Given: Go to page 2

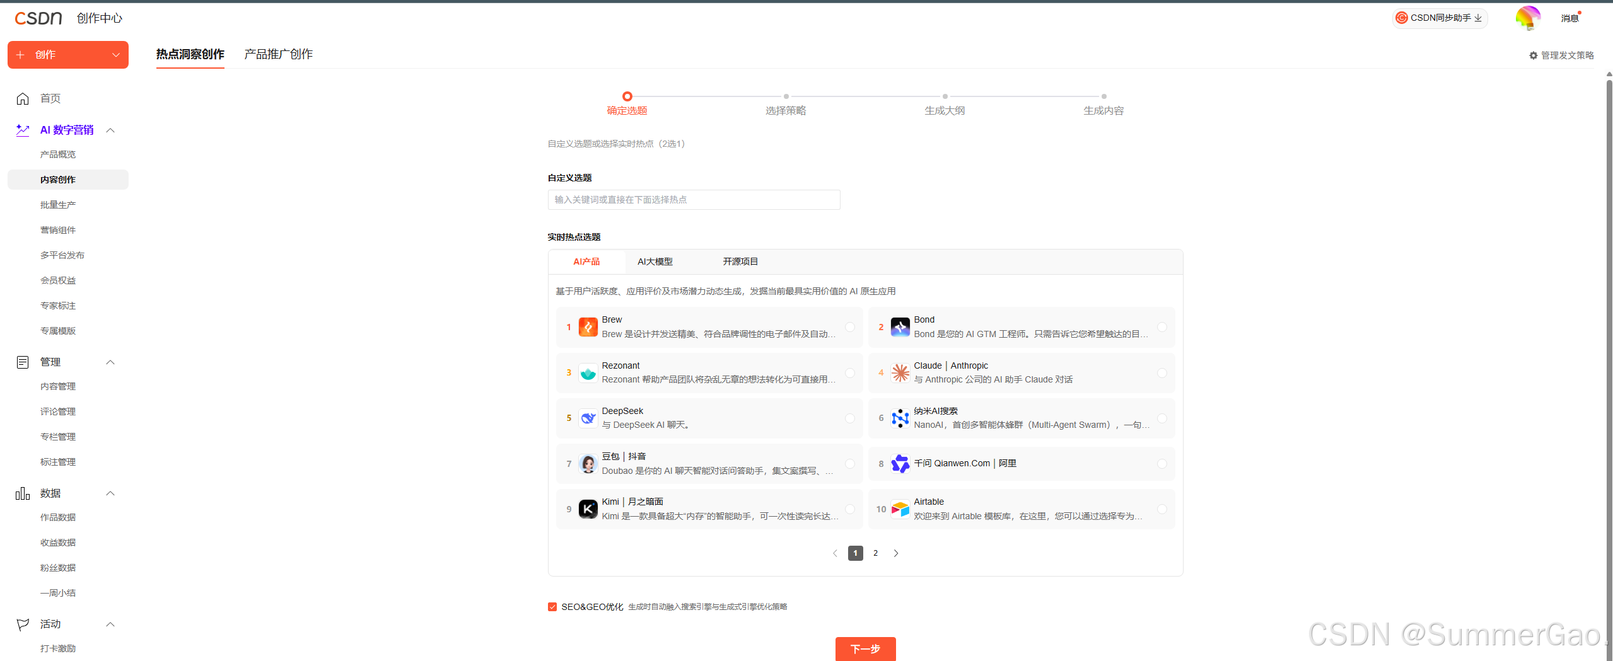Looking at the screenshot, I should (x=876, y=553).
